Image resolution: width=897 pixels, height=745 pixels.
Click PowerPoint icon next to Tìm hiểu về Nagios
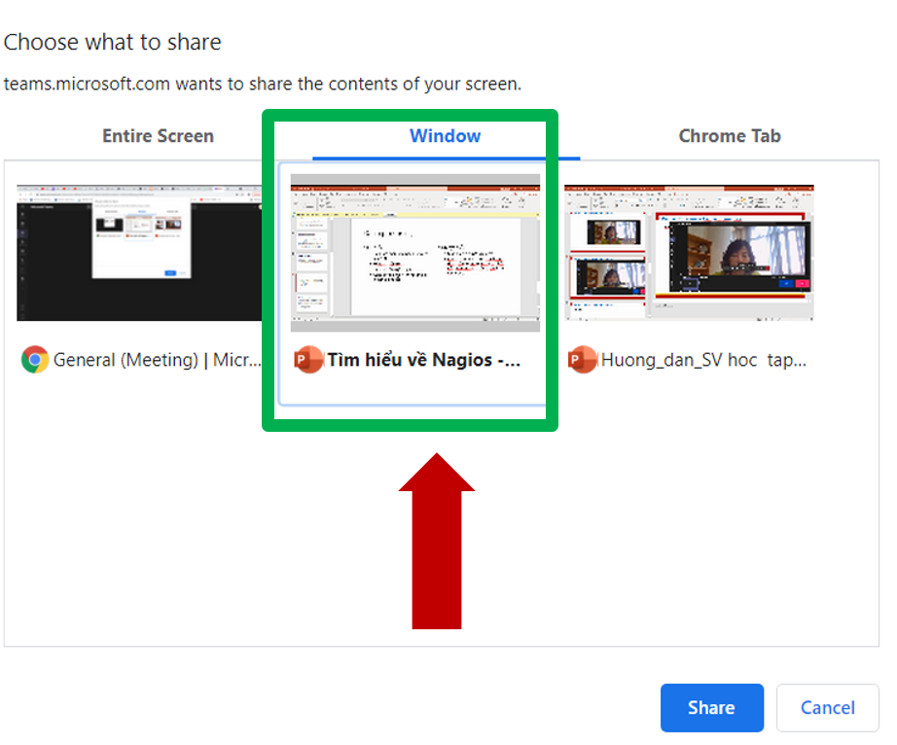(x=308, y=361)
